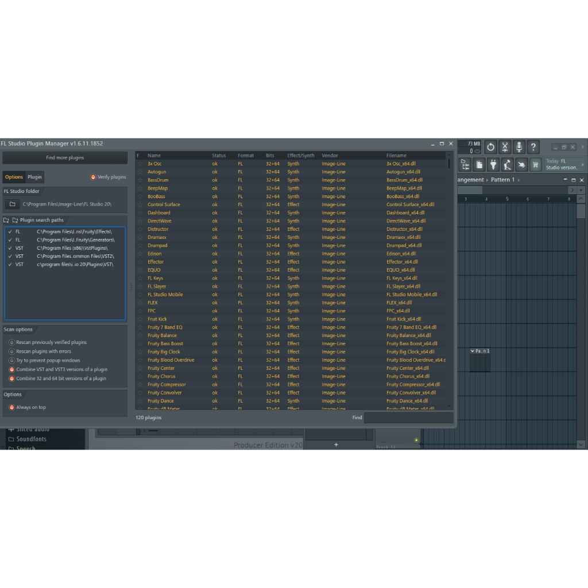Disable the Always on top option
Viewport: 588px width, 588px height.
pyautogui.click(x=11, y=407)
